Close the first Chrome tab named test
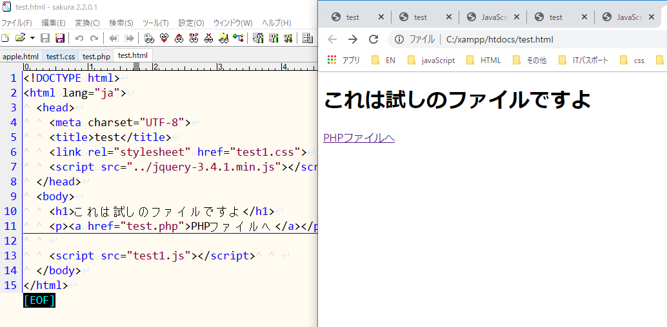The height and width of the screenshot is (327, 667). (381, 17)
